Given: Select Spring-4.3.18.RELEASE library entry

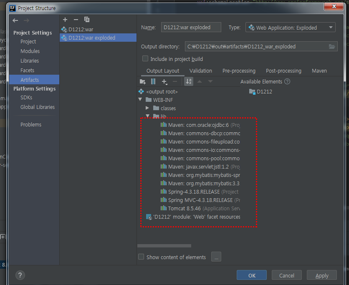Looking at the screenshot, I should click(x=200, y=192).
